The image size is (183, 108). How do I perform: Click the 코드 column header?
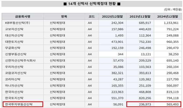point(91,16)
